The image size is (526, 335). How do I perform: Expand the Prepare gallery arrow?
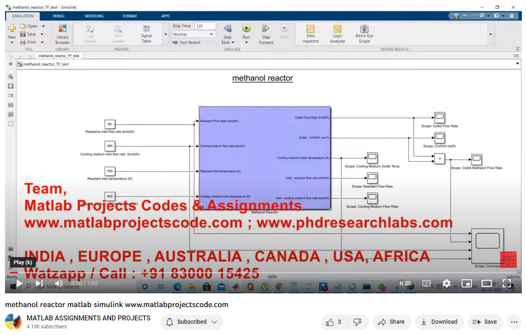pyautogui.click(x=166, y=34)
